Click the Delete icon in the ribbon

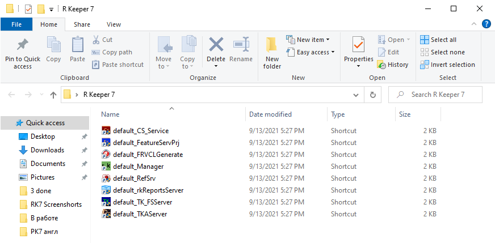[216, 44]
